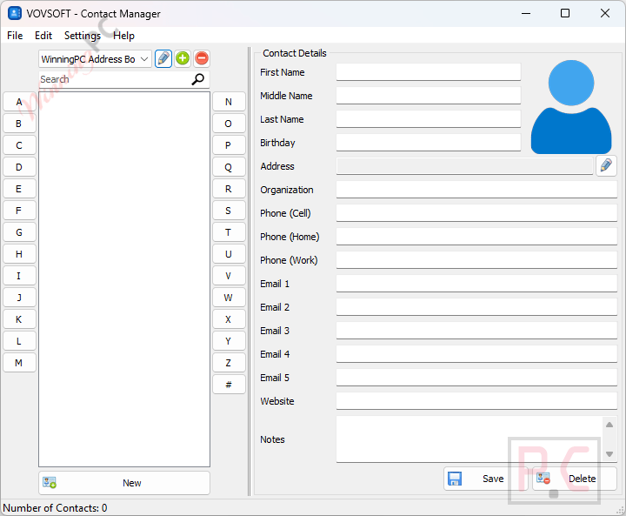This screenshot has width=626, height=516.
Task: Open the WinningPC Address Book dropdown
Action: point(95,59)
